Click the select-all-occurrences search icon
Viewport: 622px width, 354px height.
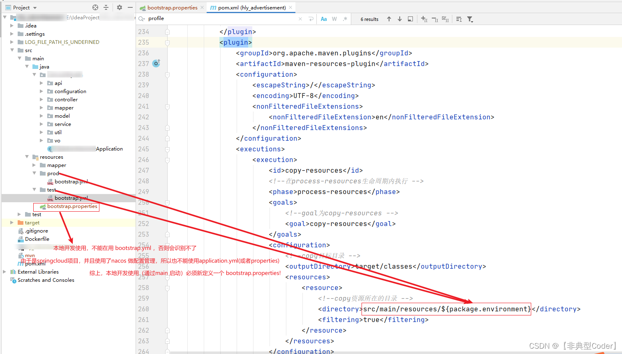[x=446, y=19]
